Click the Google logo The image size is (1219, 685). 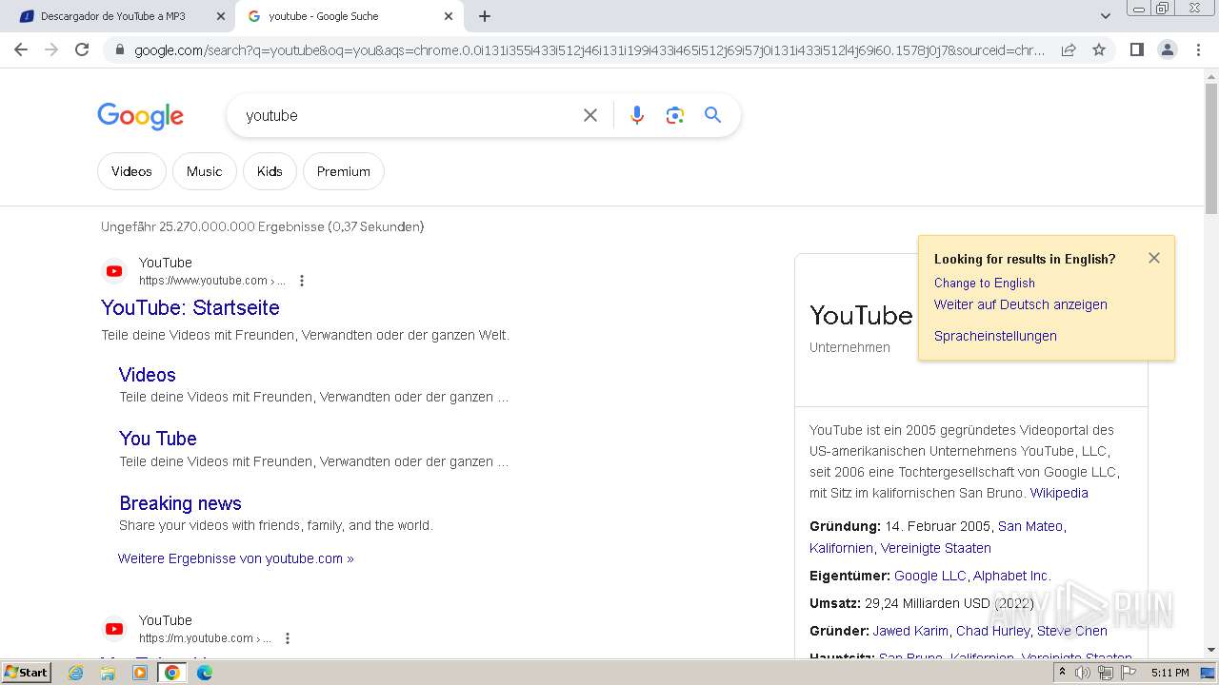tap(140, 116)
